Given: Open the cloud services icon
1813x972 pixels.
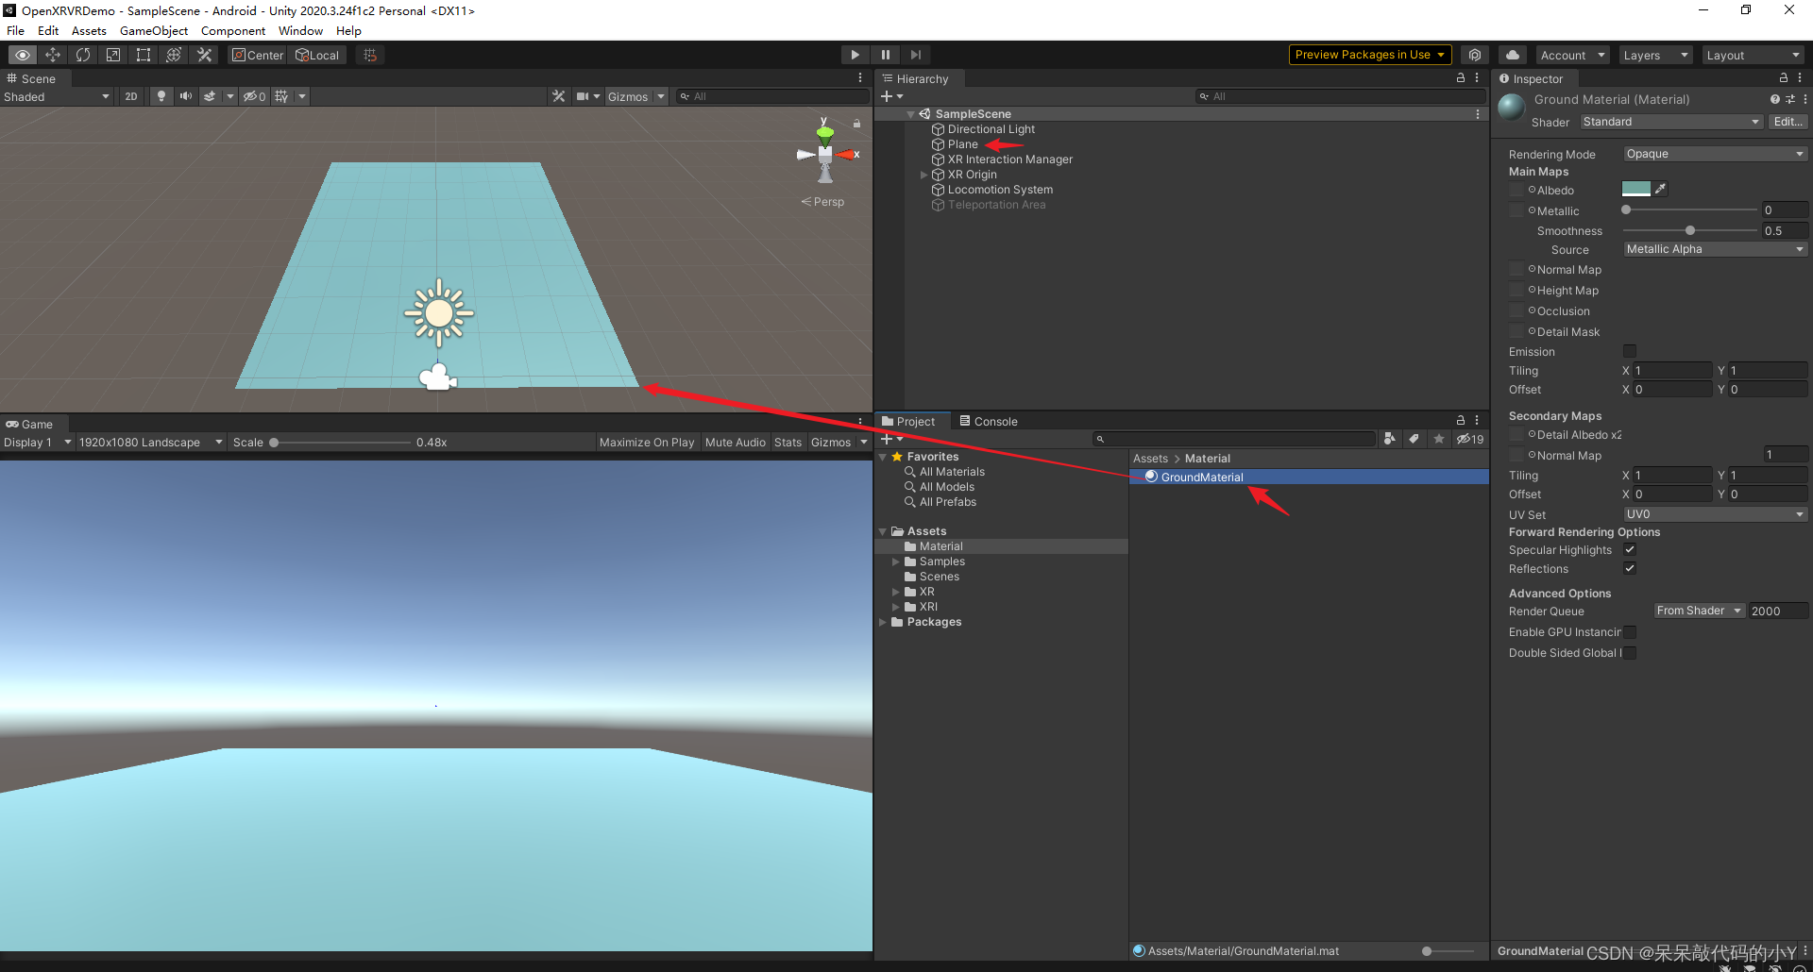Looking at the screenshot, I should (1512, 55).
